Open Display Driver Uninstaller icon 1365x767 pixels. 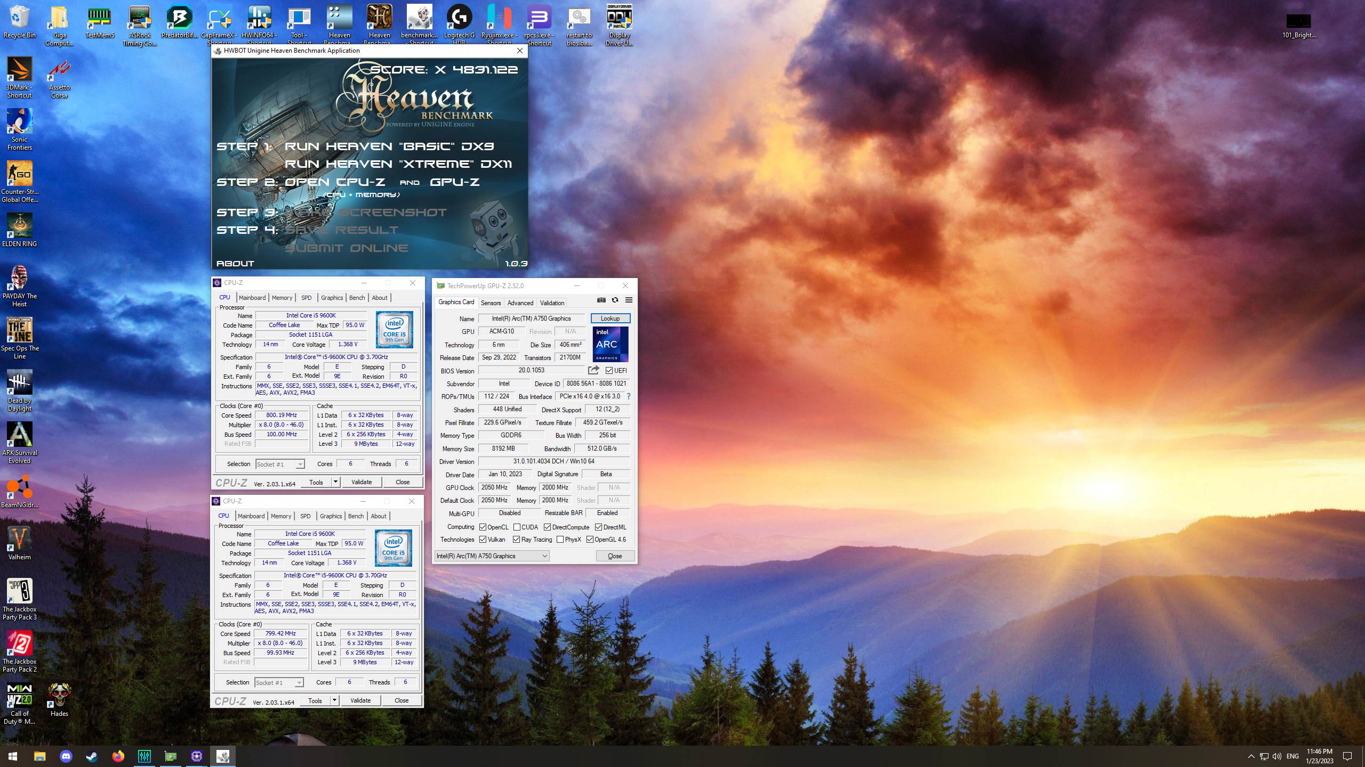tap(619, 26)
